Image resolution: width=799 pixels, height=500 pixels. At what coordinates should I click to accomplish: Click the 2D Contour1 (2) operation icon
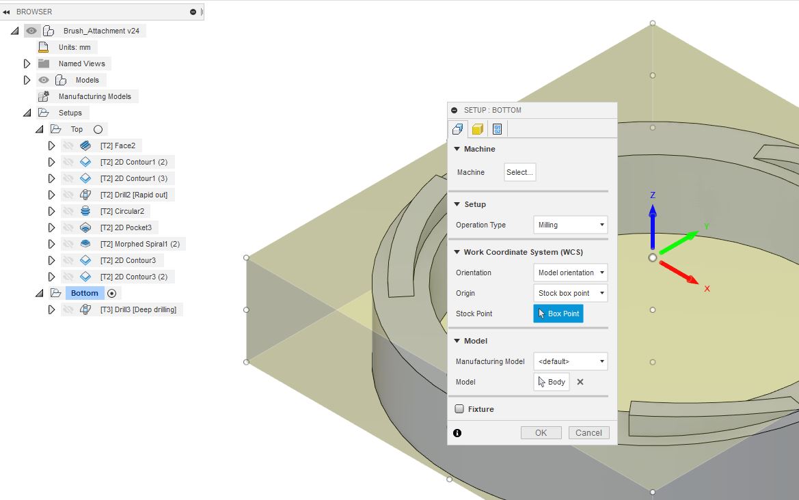coord(85,162)
